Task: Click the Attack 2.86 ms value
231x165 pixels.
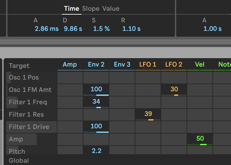Action: click(47, 29)
